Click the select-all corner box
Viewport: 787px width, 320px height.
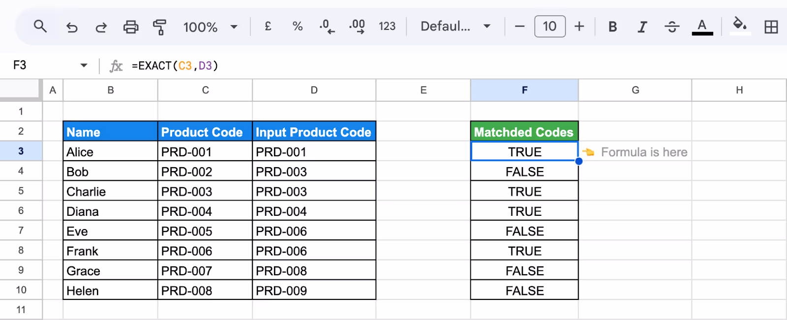click(x=21, y=90)
